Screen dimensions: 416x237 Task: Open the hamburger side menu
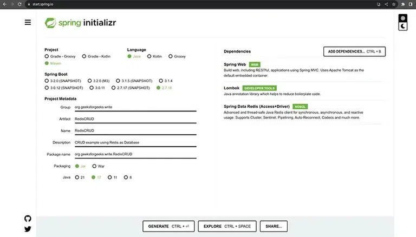tap(28, 22)
